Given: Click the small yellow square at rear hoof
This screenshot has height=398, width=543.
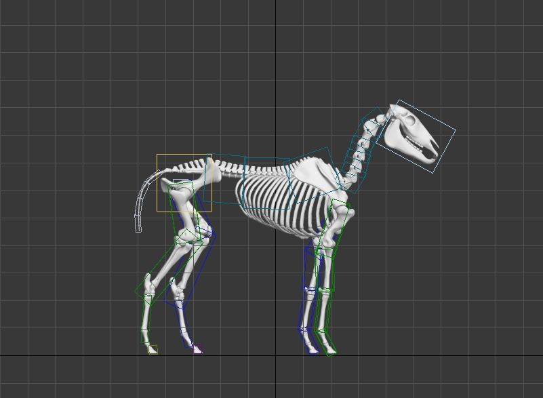Looking at the screenshot, I should coord(153,349).
